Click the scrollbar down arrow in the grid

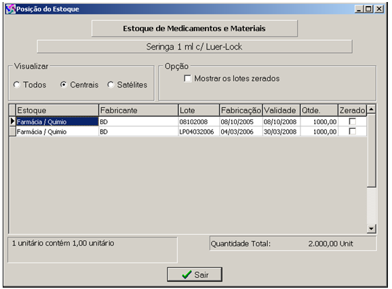point(372,229)
